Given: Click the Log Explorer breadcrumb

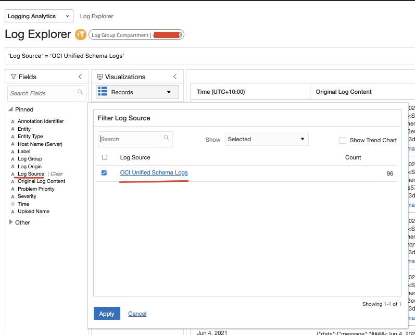Looking at the screenshot, I should pos(97,16).
